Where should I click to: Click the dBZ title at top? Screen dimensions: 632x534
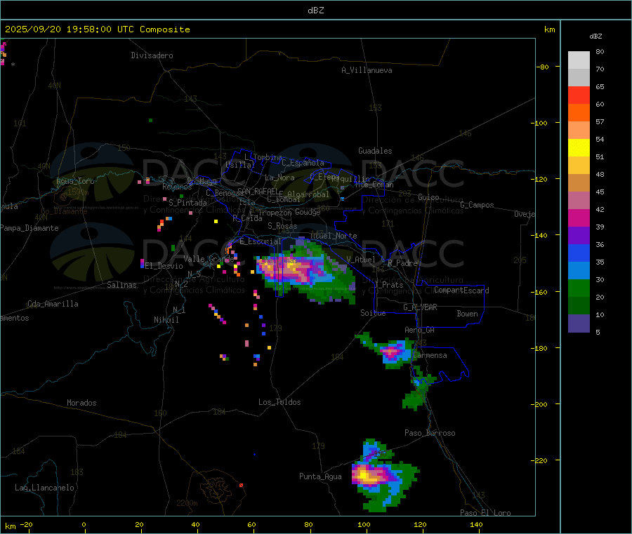tap(315, 11)
